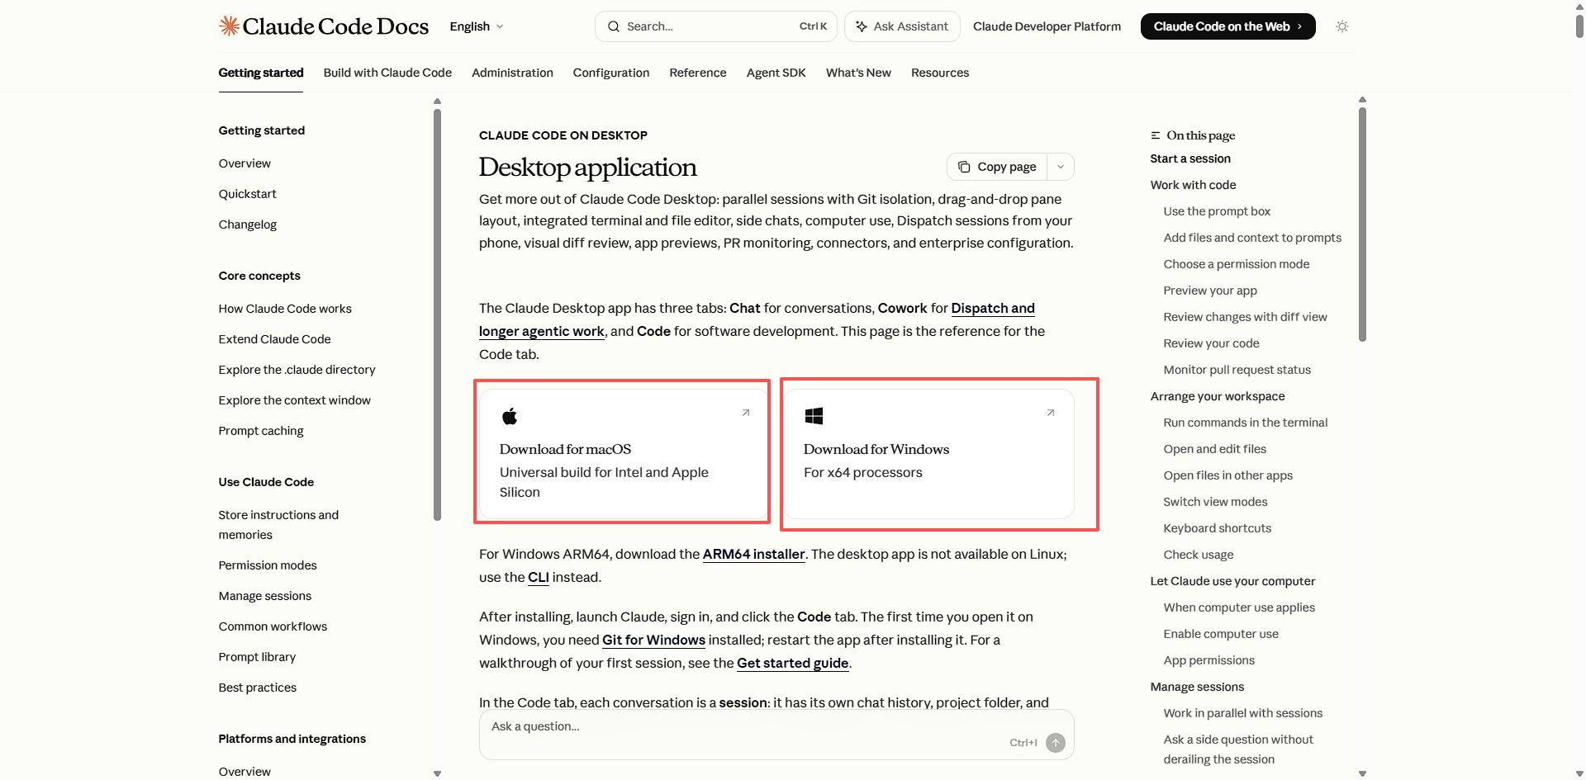This screenshot has height=780, width=1586.
Task: Jump to Choose a permission mode section
Action: [x=1237, y=264]
